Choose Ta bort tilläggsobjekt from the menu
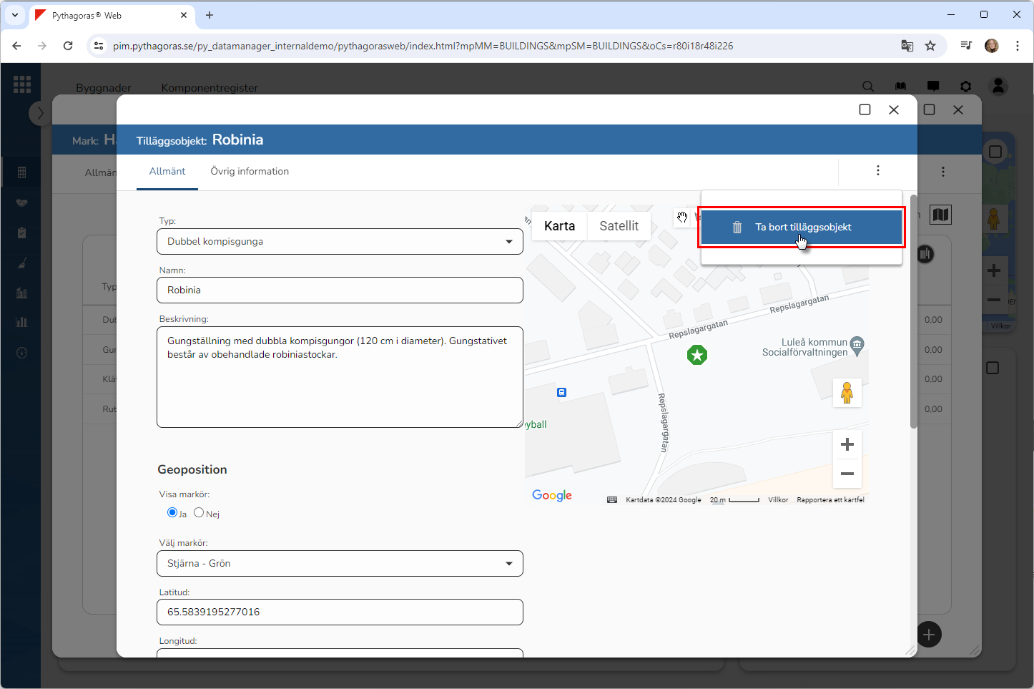 [x=802, y=228]
